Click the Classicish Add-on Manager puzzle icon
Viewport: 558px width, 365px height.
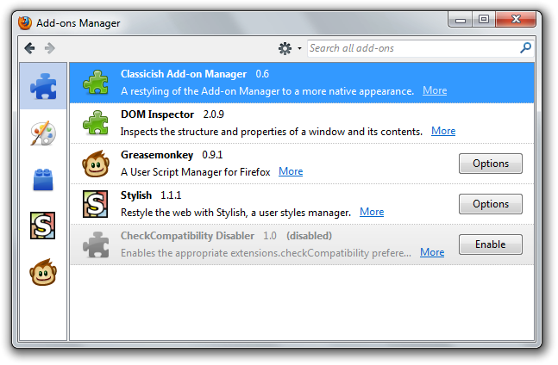[x=96, y=83]
